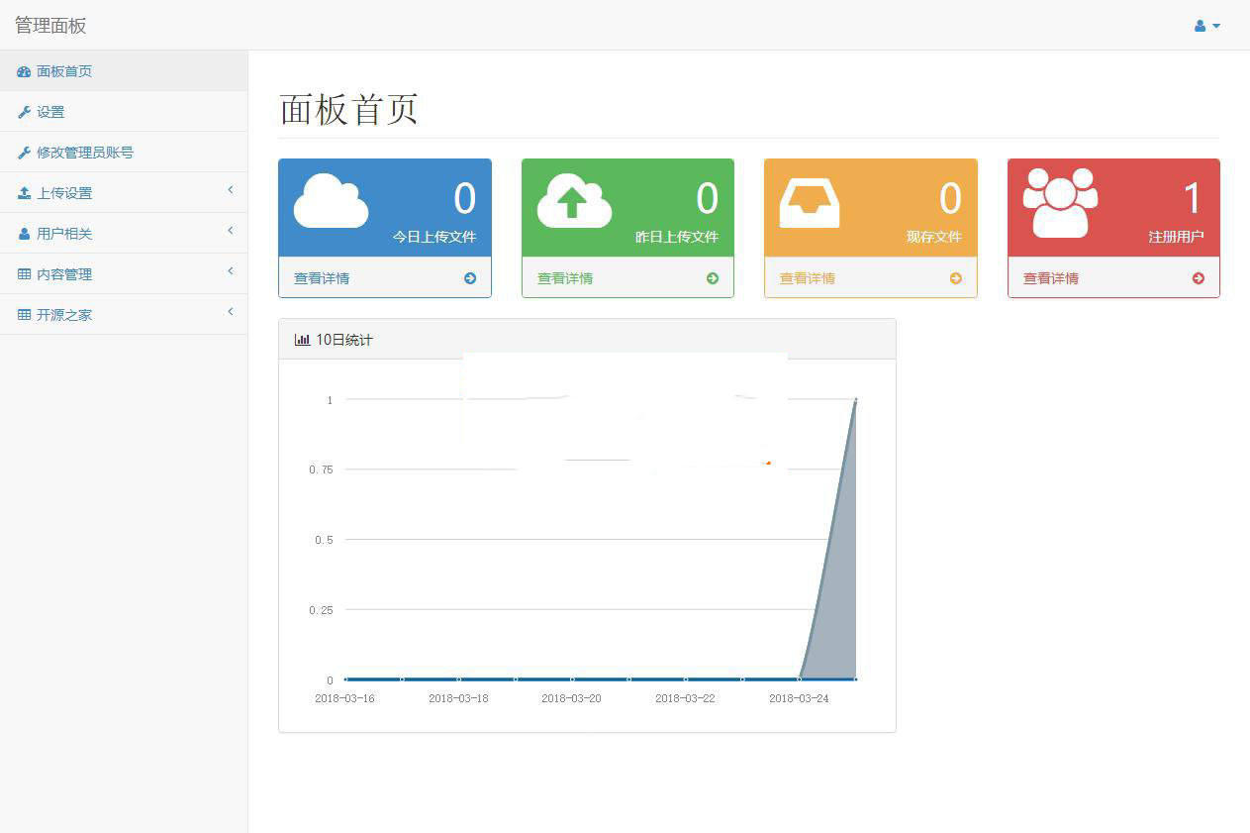Click 查看详情 link on the 今日上传文件 card
This screenshot has width=1250, height=833.
pos(322,278)
